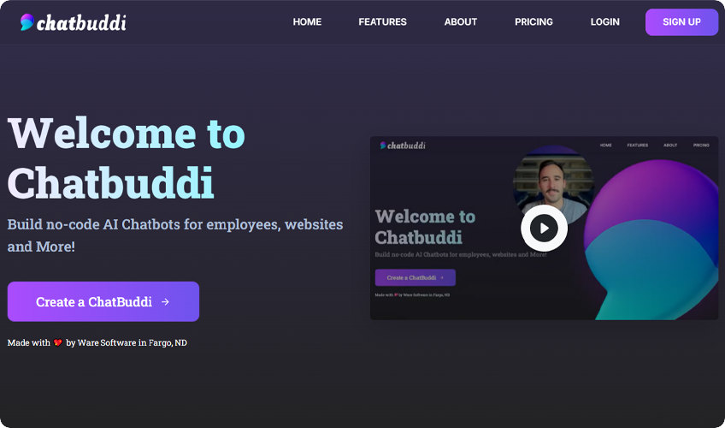Screen dimensions: 725x428
Task: Select ABOUT in the top navigation
Action: [460, 22]
